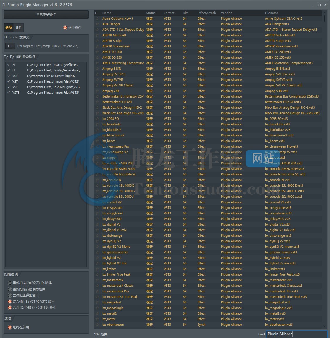The image size is (330, 338).
Task: Favorite bx_dynEQ V2 Mono with its star
Action: [97, 247]
